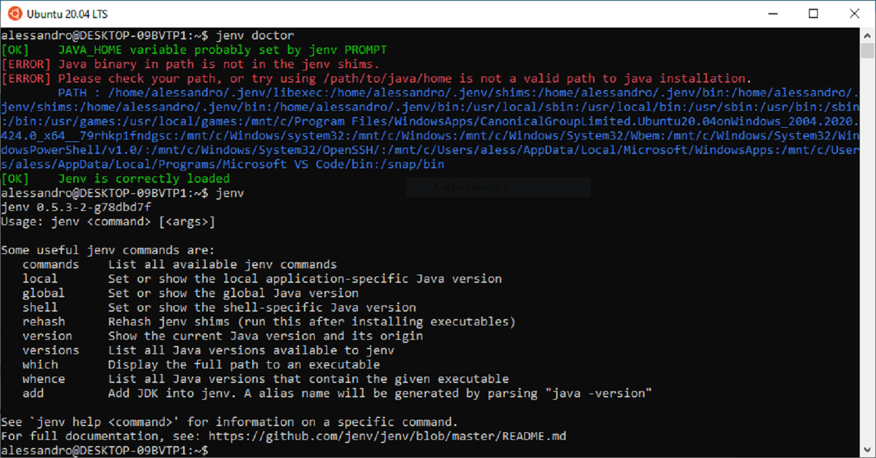
Task: Click the green "JAVA_HOME variable" OK line
Action: pyautogui.click(x=222, y=50)
